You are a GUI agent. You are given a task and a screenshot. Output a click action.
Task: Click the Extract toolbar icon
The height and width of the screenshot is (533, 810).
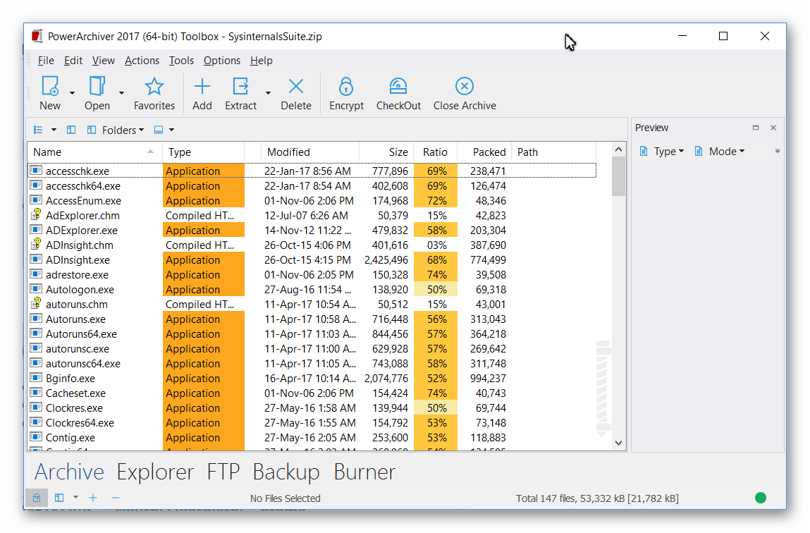point(240,86)
